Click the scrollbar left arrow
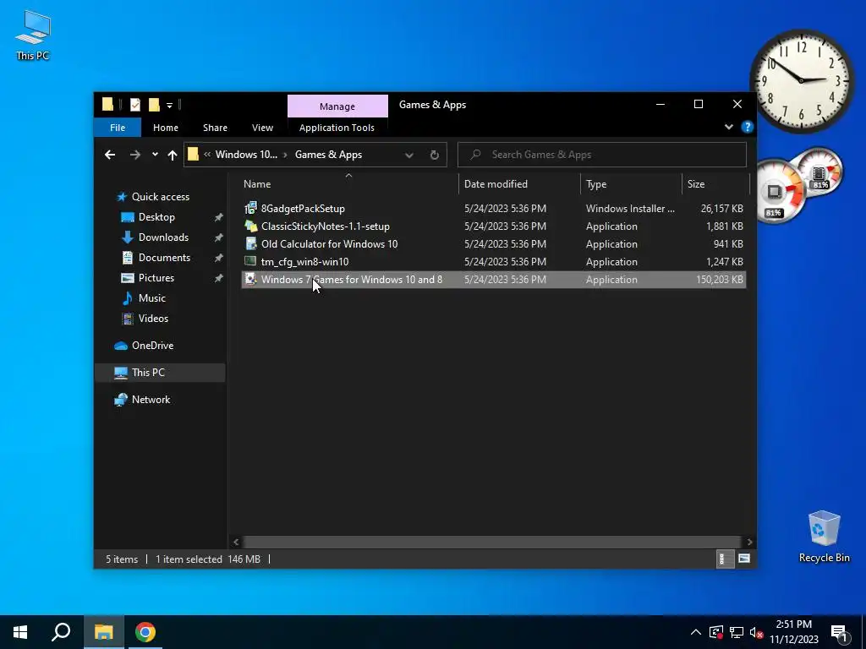The image size is (866, 649). 236,542
